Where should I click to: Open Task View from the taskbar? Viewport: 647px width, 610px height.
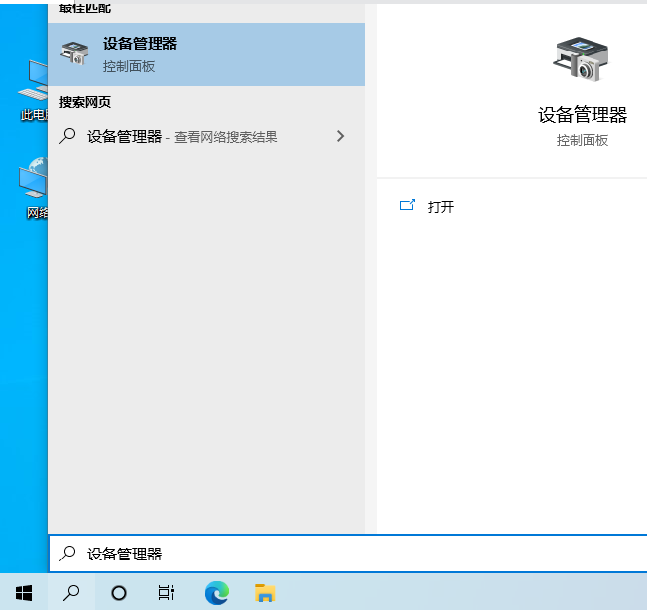[x=166, y=593]
